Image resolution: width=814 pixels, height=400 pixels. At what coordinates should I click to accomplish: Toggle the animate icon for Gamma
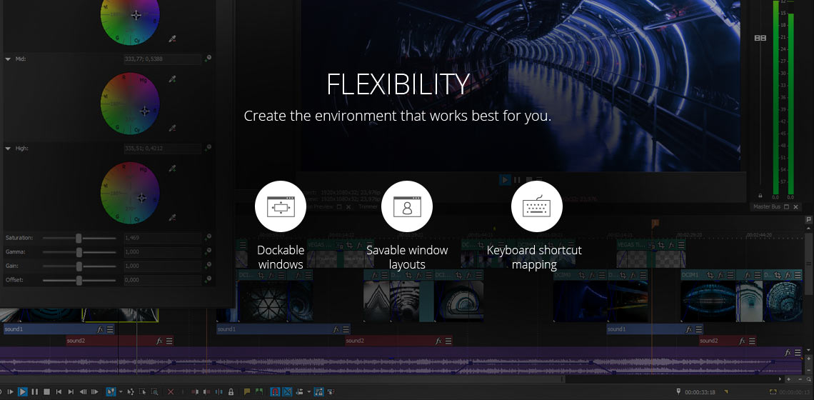pos(208,251)
